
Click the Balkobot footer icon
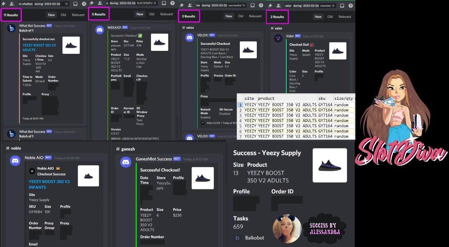click(238, 238)
